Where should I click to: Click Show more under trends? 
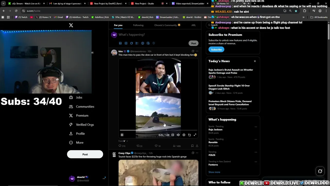tap(214, 172)
